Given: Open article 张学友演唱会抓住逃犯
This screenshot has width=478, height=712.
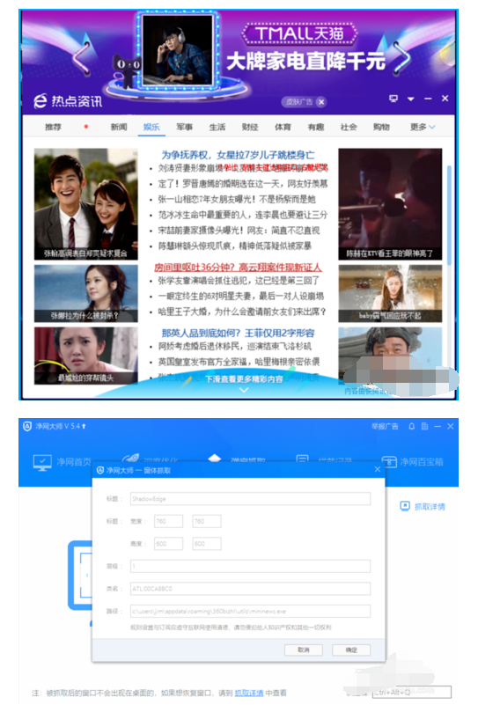Looking at the screenshot, I should click(x=239, y=281).
